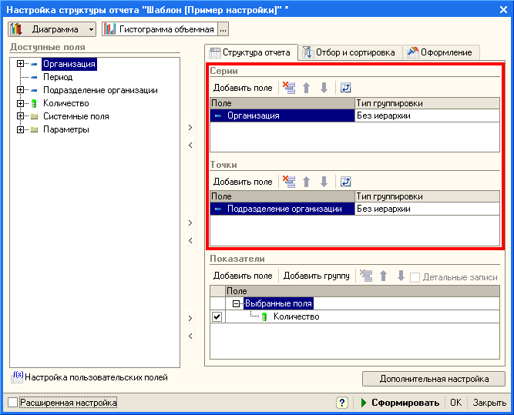The image size is (514, 415).
Task: Open Оформление tab
Action: pyautogui.click(x=440, y=52)
